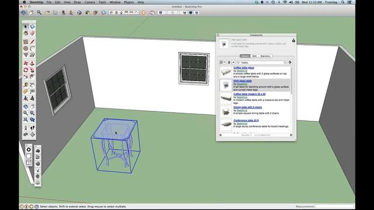This screenshot has height=210, width=374.
Task: Switch to the Iso standard view
Action: coord(111,13)
